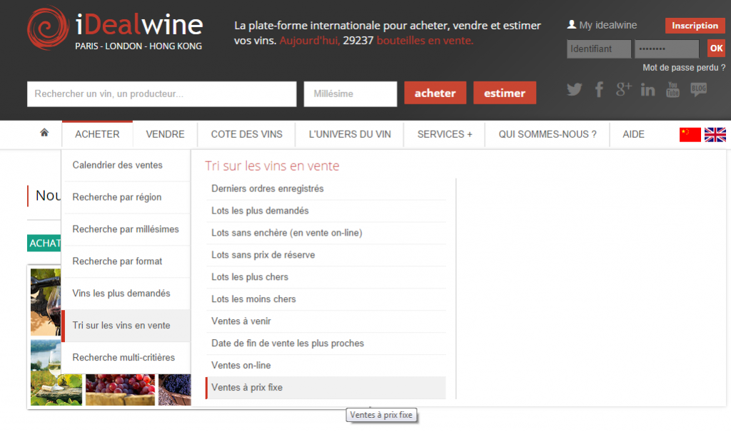Switch site to English UK flag
Image resolution: width=731 pixels, height=432 pixels.
point(715,134)
